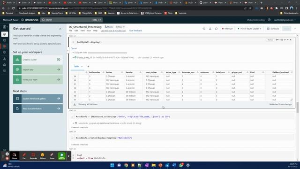Screen dimensions: 300x169
Task: Add new visualization with plus icon
Action: coord(88,66)
